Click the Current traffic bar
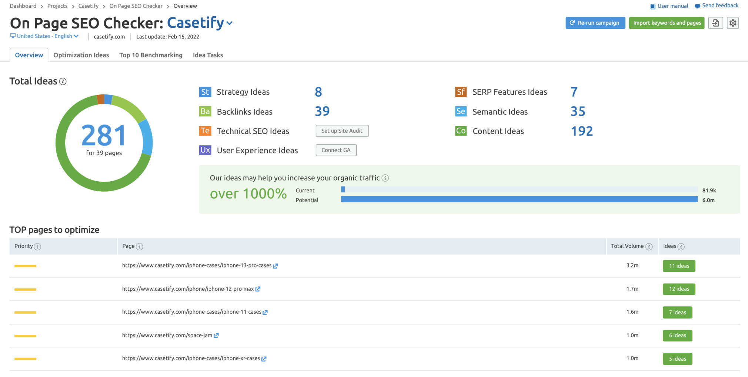The image size is (748, 377). [x=519, y=189]
